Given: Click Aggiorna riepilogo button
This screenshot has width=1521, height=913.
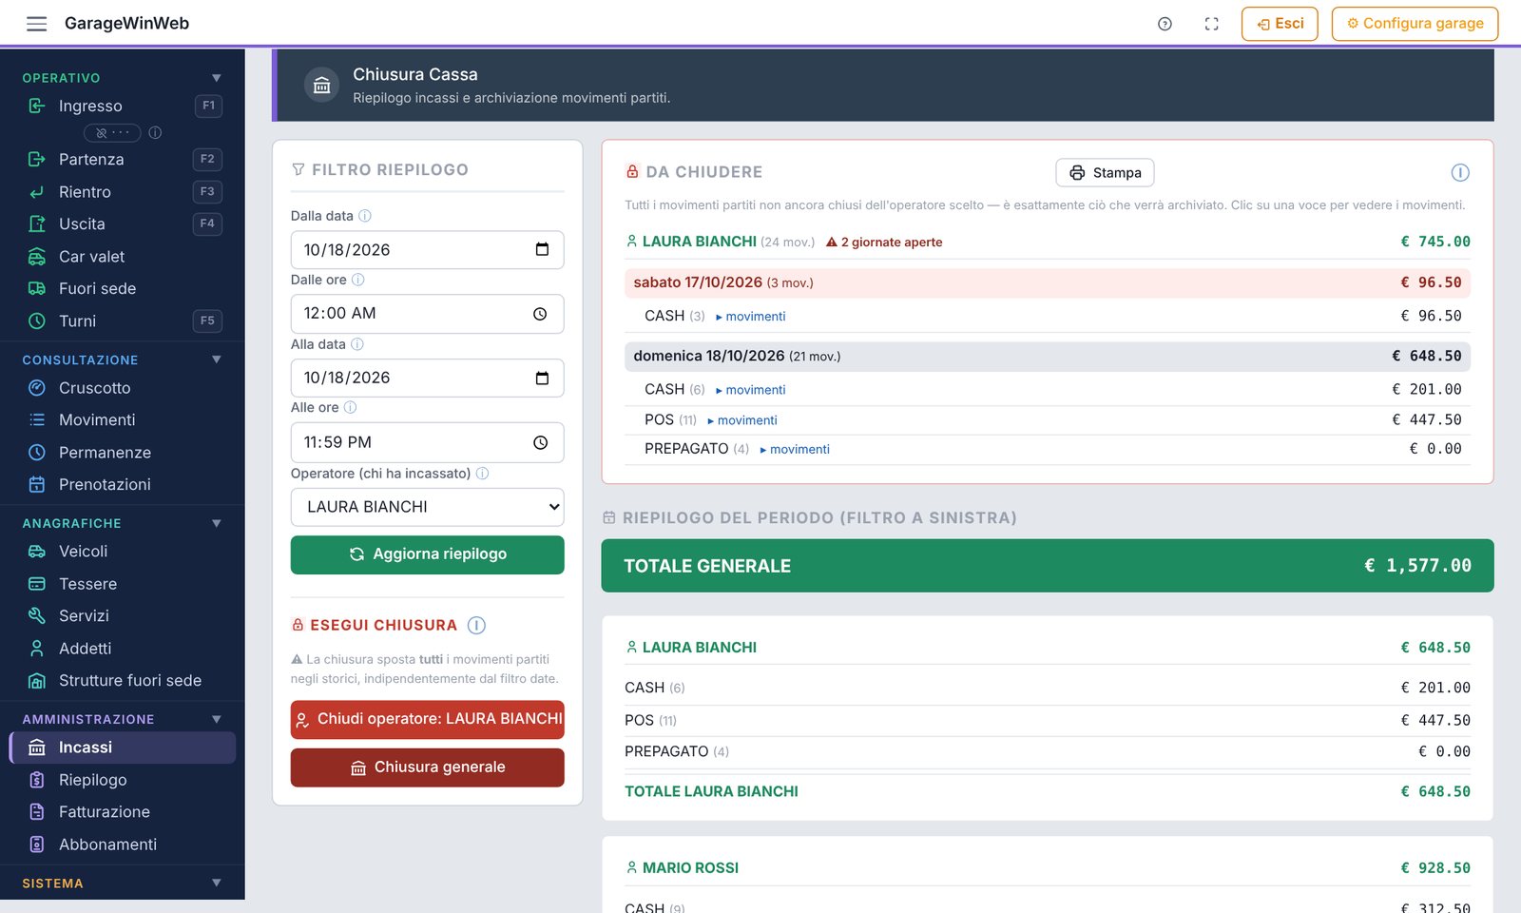Looking at the screenshot, I should 427,554.
